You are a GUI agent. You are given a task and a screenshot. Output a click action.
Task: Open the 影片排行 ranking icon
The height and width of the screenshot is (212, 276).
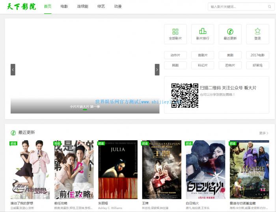click(x=203, y=32)
